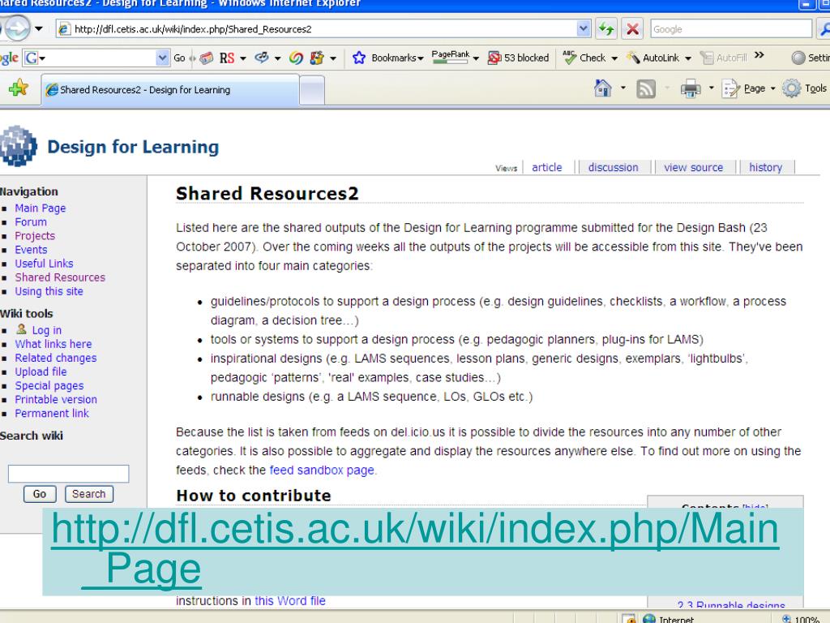The height and width of the screenshot is (623, 830).
Task: Click the blue Bookmarks star icon
Action: pos(359,58)
